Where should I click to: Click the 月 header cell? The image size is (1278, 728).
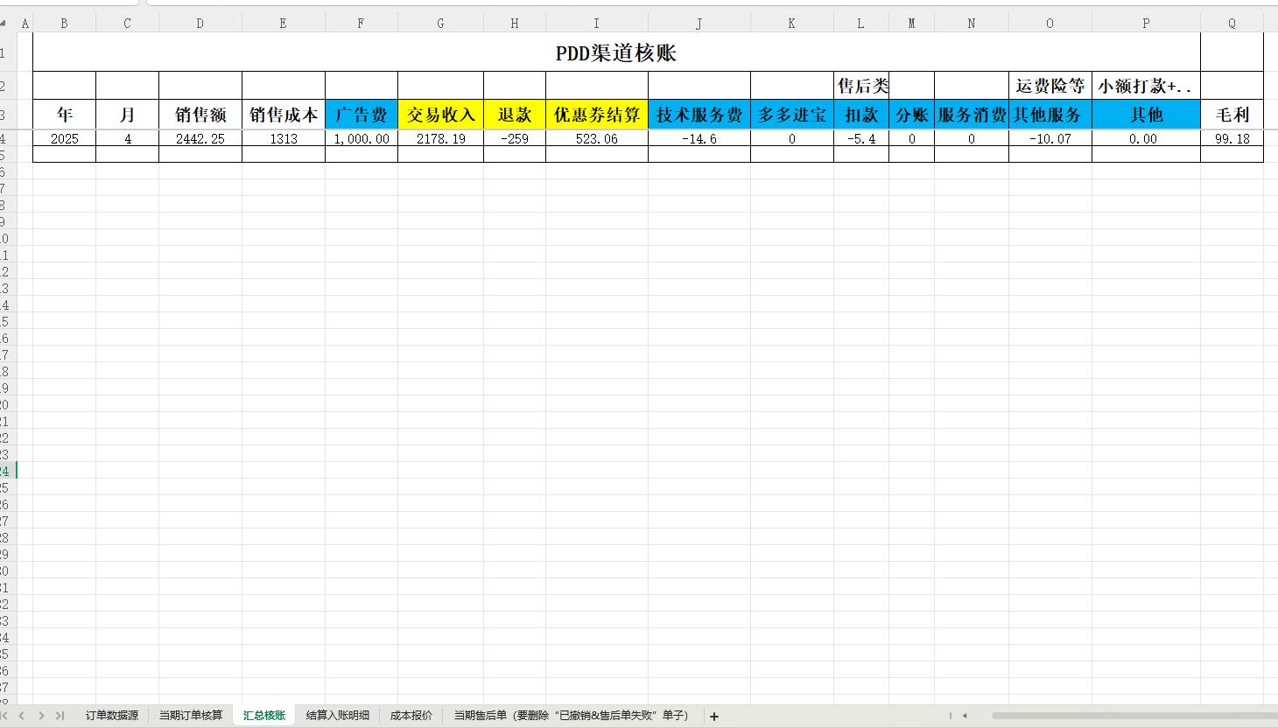[127, 115]
